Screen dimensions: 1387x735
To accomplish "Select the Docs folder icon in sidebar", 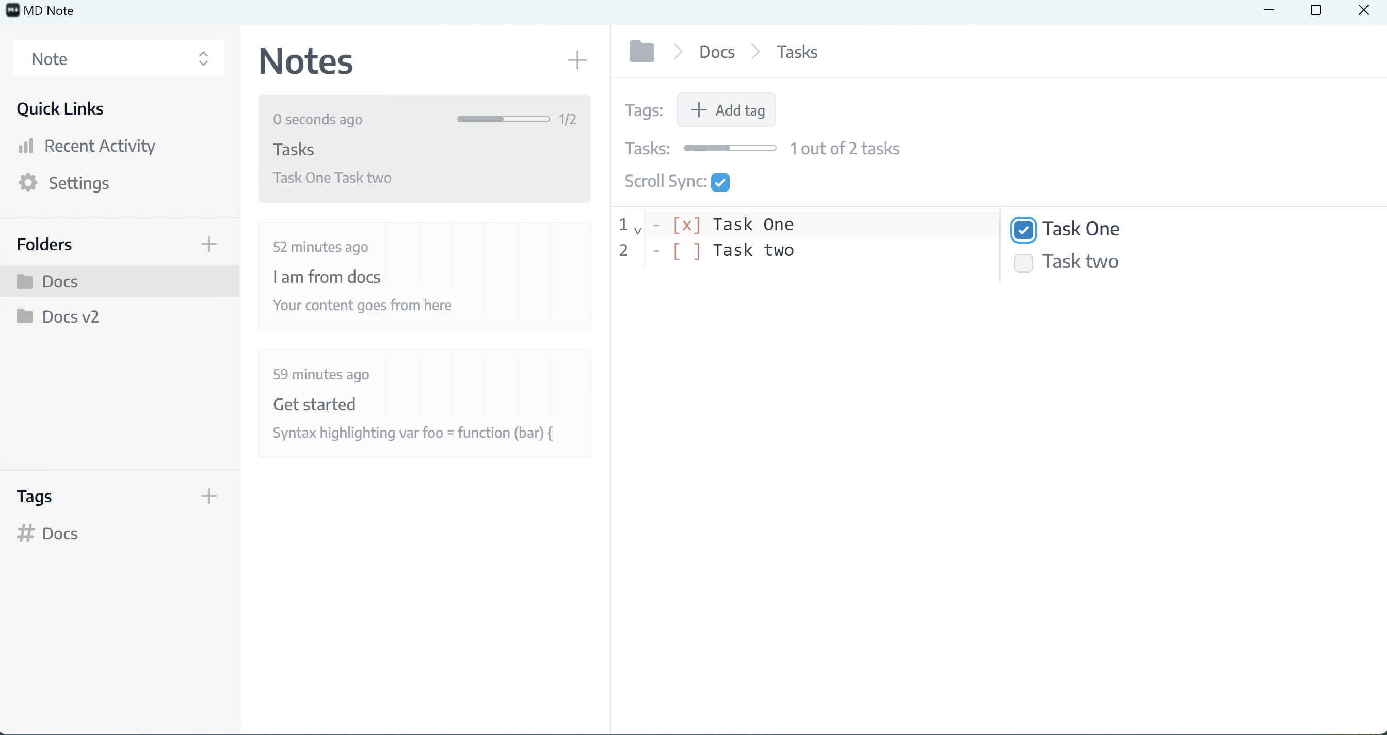I will click(x=26, y=281).
